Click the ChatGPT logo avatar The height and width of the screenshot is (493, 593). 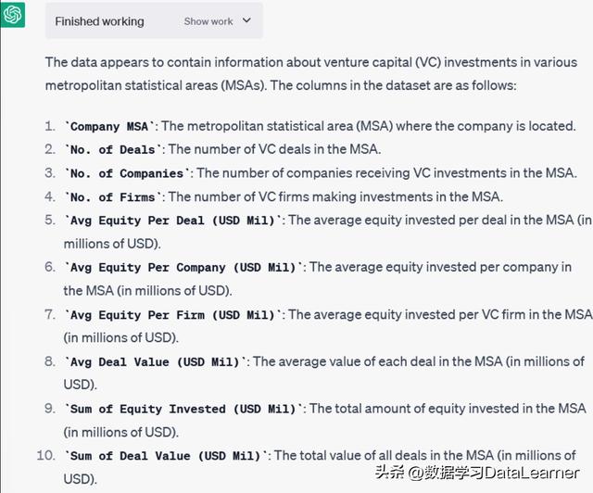tap(14, 15)
